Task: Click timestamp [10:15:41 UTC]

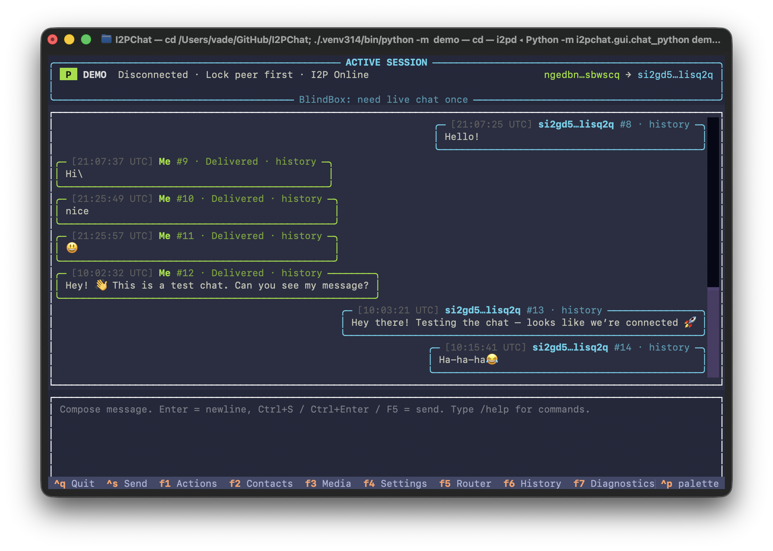Action: [485, 347]
